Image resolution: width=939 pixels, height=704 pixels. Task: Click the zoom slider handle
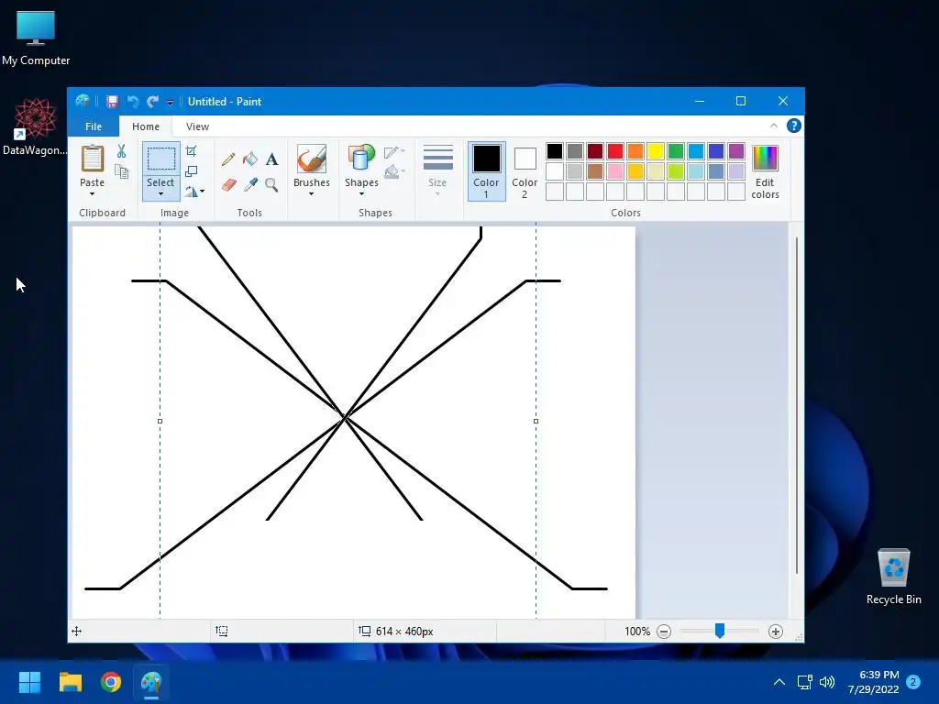720,631
